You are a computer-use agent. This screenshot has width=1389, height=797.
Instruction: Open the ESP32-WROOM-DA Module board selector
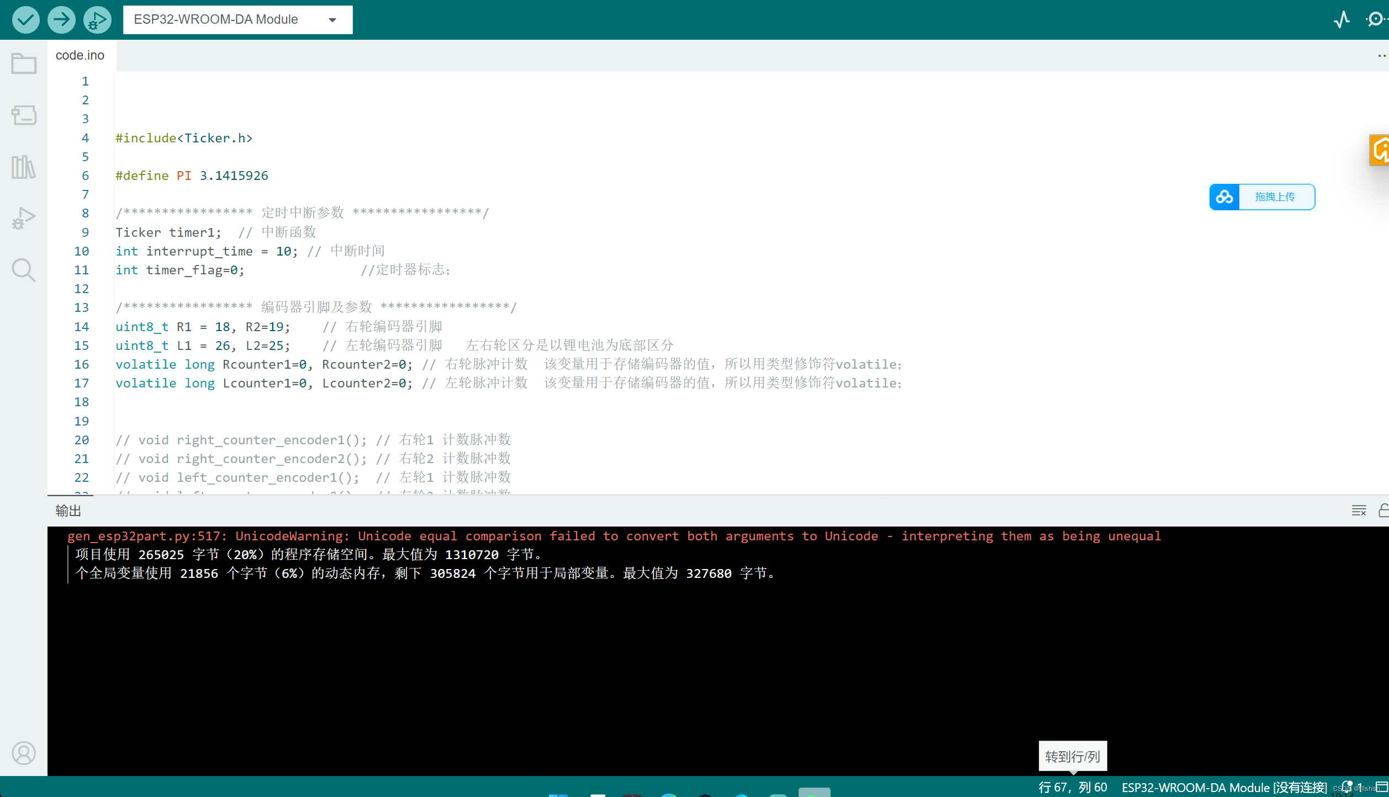237,19
